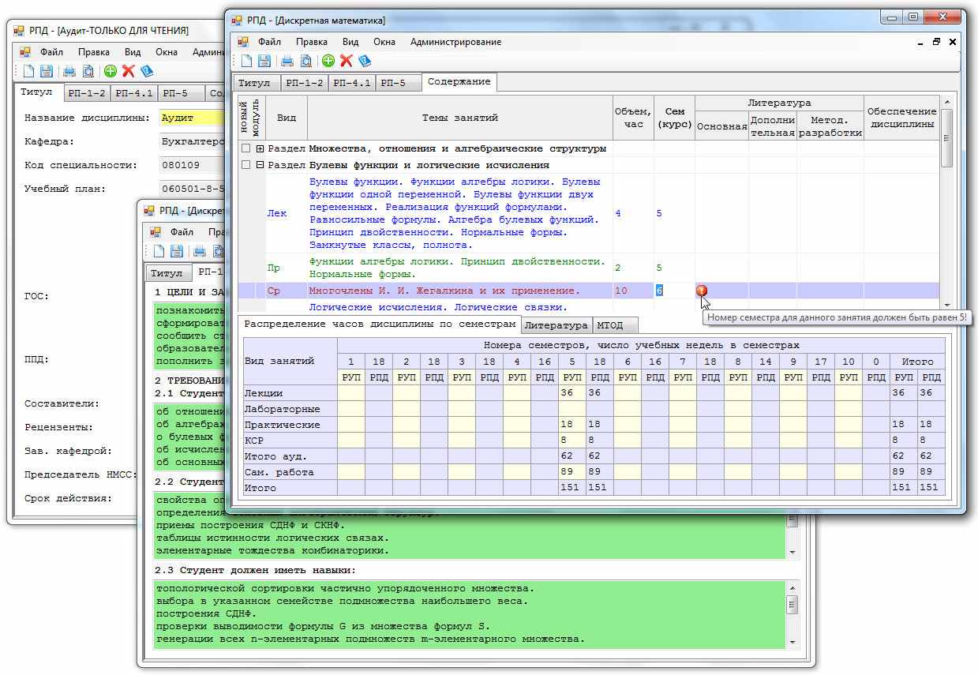The height and width of the screenshot is (675, 978).
Task: Collapse the Булевы функции section
Action: (260, 165)
